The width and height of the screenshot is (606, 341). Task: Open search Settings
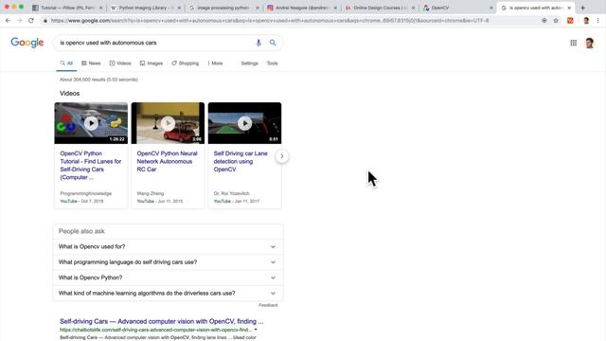click(x=249, y=63)
